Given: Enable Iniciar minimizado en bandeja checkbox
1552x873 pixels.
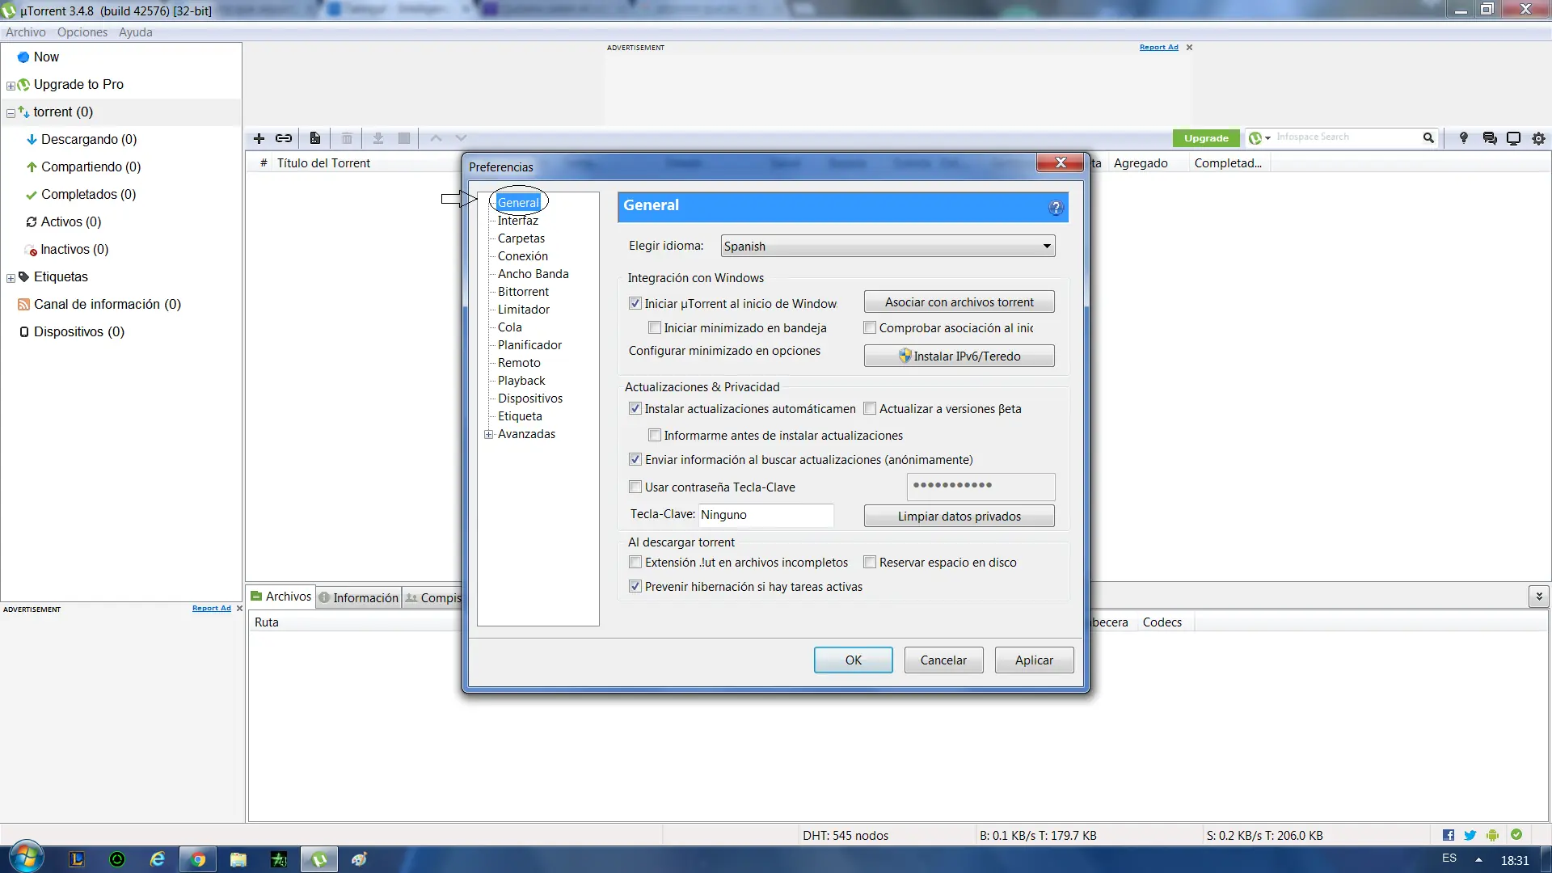Looking at the screenshot, I should [x=655, y=328].
